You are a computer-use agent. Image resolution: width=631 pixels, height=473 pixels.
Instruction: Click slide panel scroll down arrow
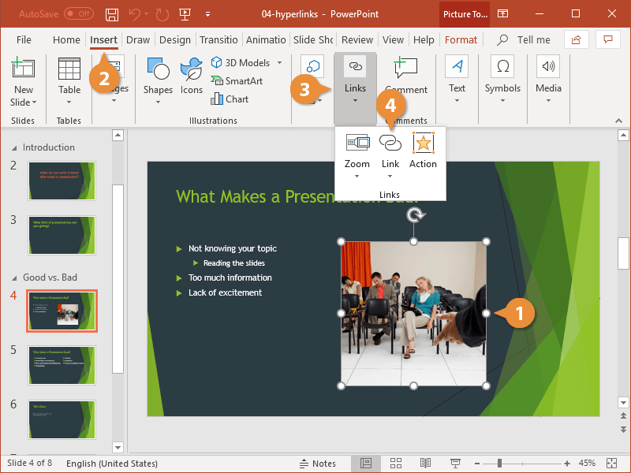(x=118, y=447)
